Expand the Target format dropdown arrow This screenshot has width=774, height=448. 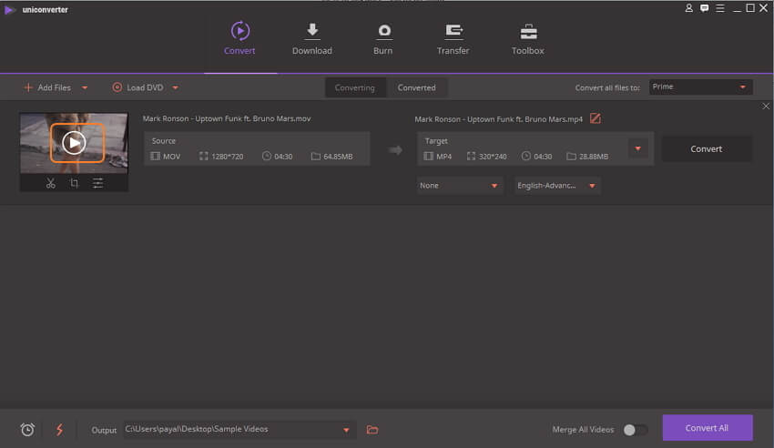click(x=637, y=148)
